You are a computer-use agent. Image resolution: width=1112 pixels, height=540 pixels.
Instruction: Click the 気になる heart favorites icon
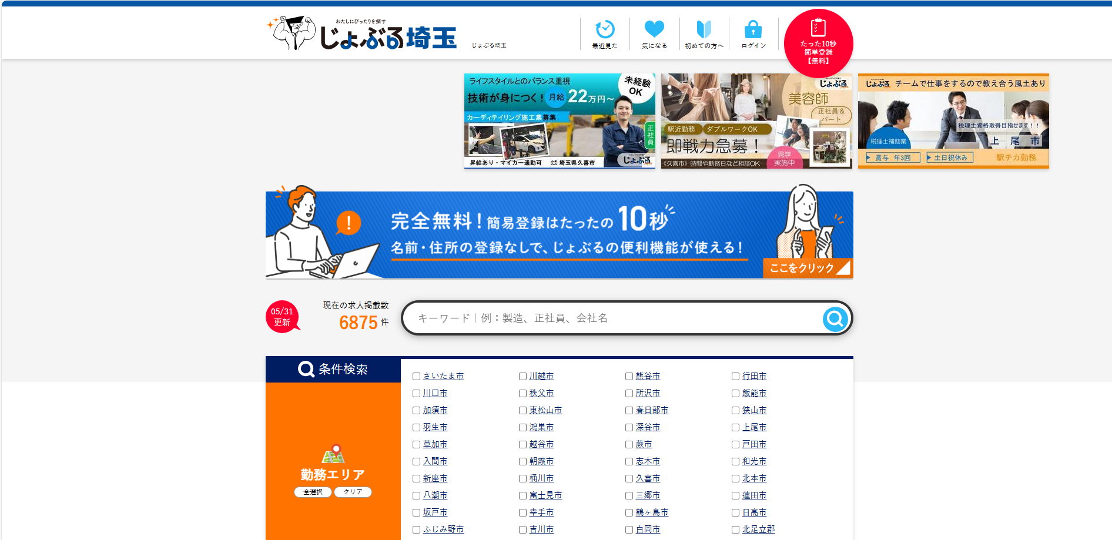pos(654,29)
